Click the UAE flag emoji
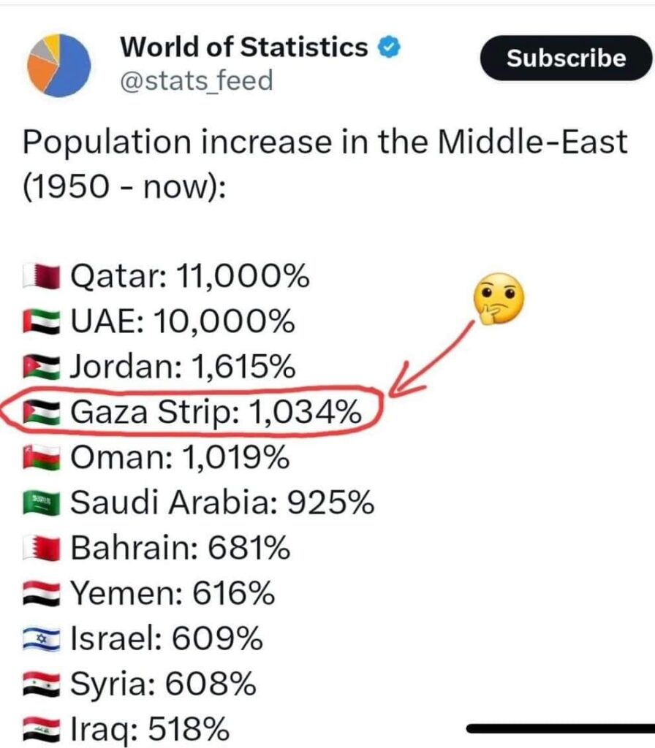This screenshot has height=748, width=655. coord(42,321)
